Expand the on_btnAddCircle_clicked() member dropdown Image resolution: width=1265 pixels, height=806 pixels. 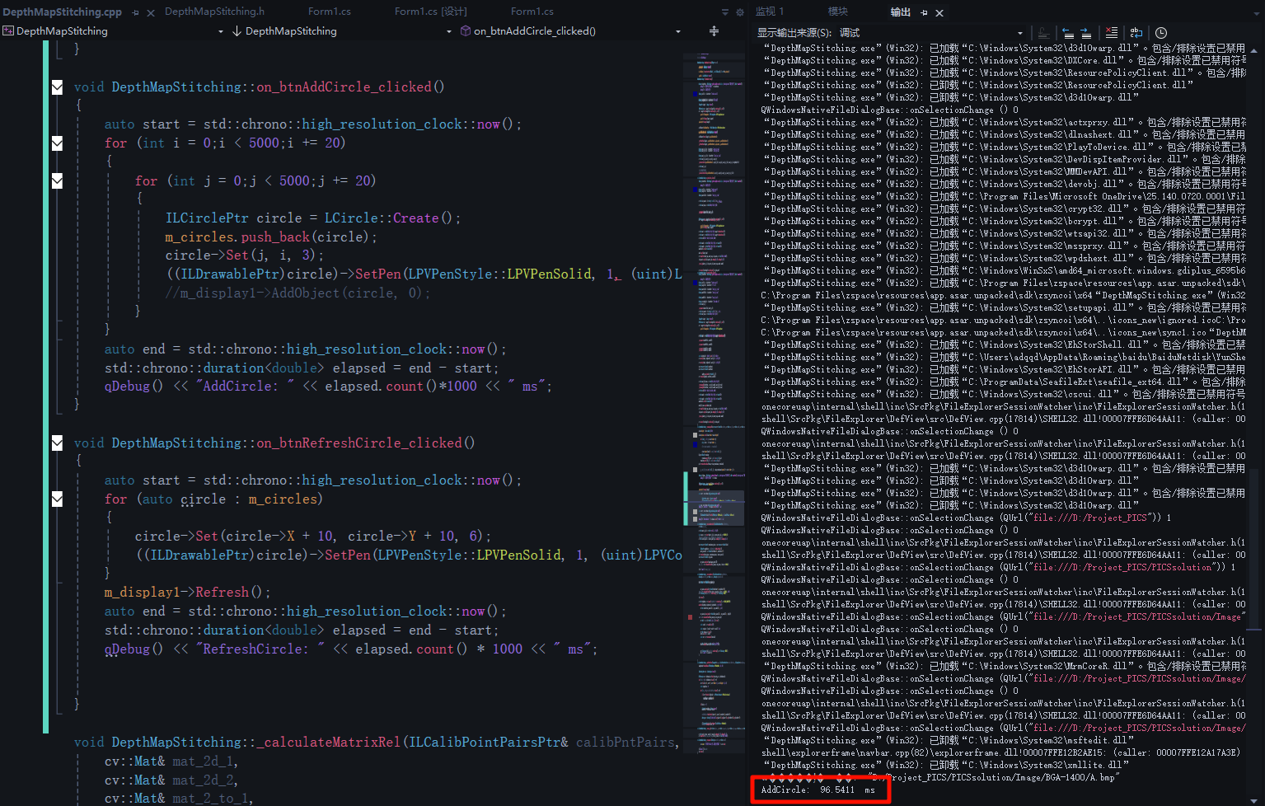click(678, 31)
